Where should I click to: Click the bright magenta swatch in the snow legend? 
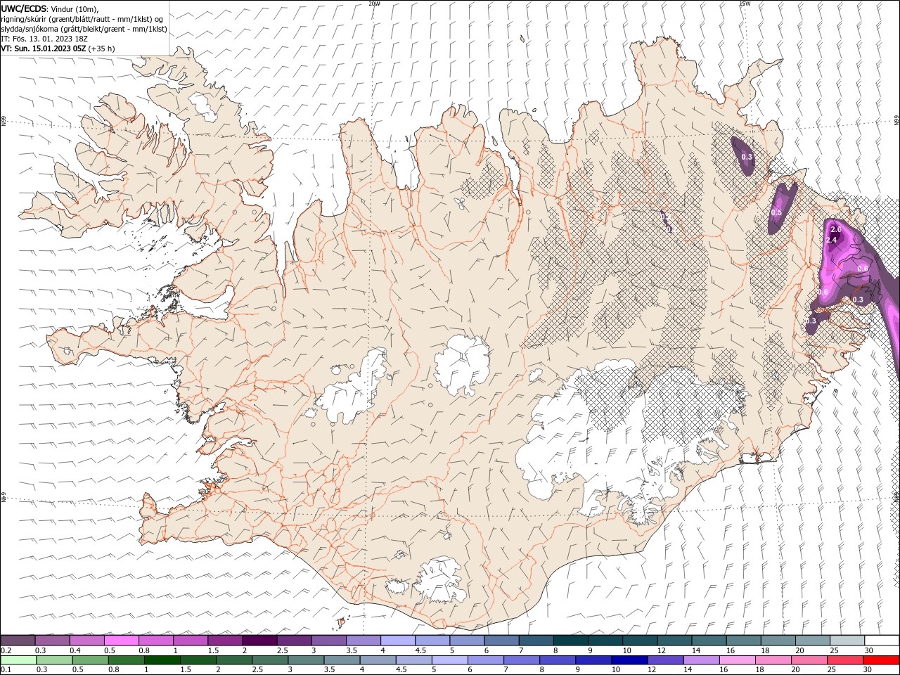(122, 641)
